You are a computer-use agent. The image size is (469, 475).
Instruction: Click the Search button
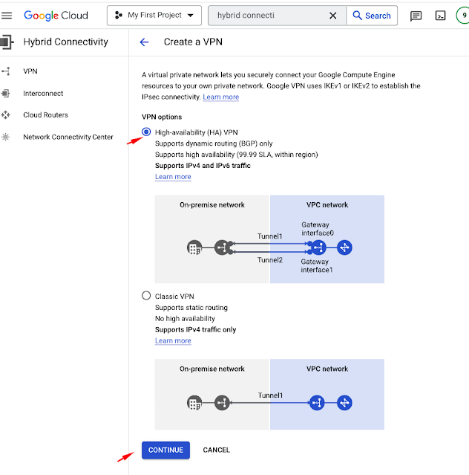(x=372, y=16)
